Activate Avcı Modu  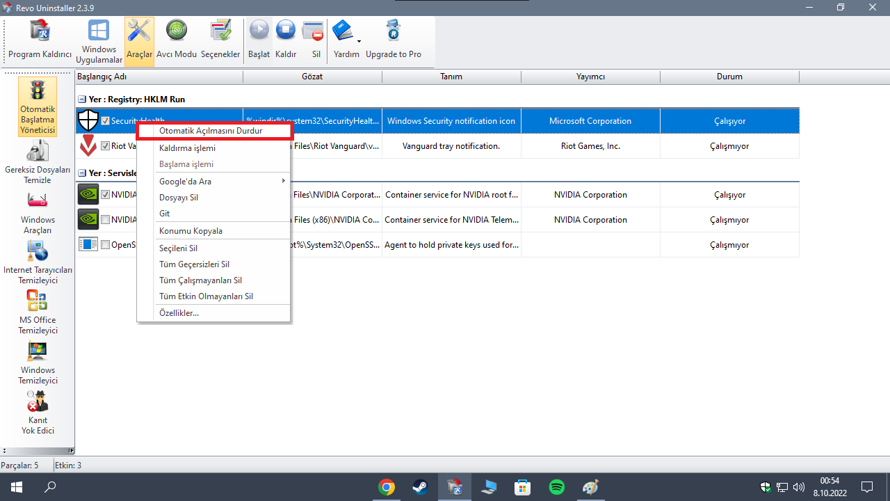coord(177,41)
